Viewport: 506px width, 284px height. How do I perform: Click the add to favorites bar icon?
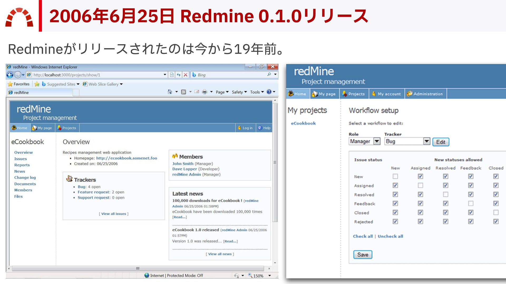pyautogui.click(x=37, y=84)
